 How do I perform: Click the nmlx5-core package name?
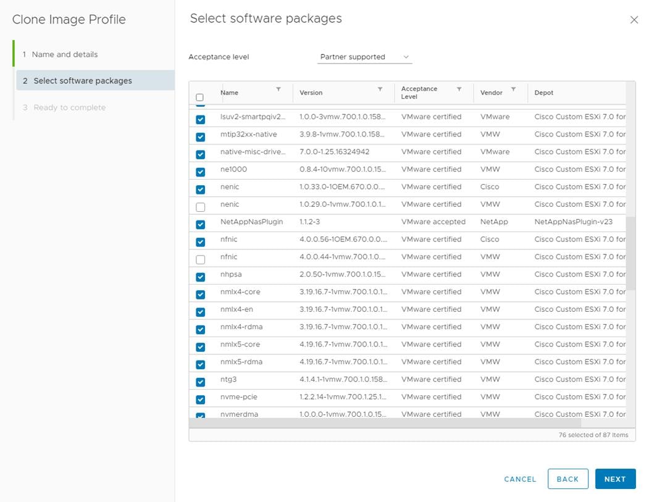click(x=240, y=345)
